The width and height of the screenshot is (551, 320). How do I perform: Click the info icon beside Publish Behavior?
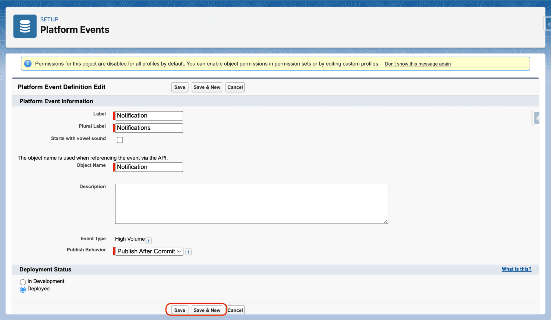pos(188,252)
